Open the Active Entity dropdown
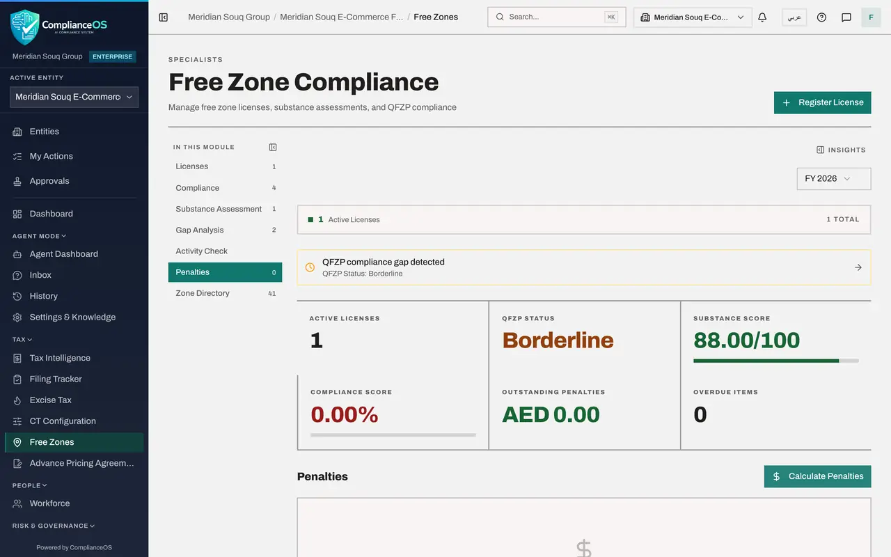This screenshot has width=891, height=557. tap(74, 97)
